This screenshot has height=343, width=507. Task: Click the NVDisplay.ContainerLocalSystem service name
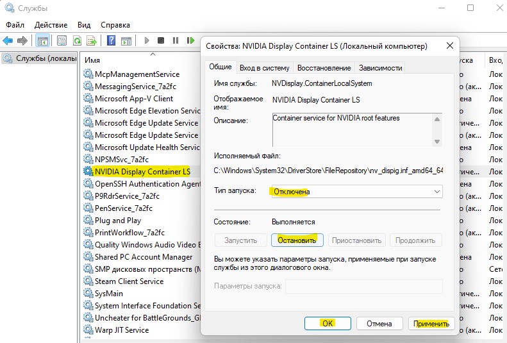pos(322,83)
